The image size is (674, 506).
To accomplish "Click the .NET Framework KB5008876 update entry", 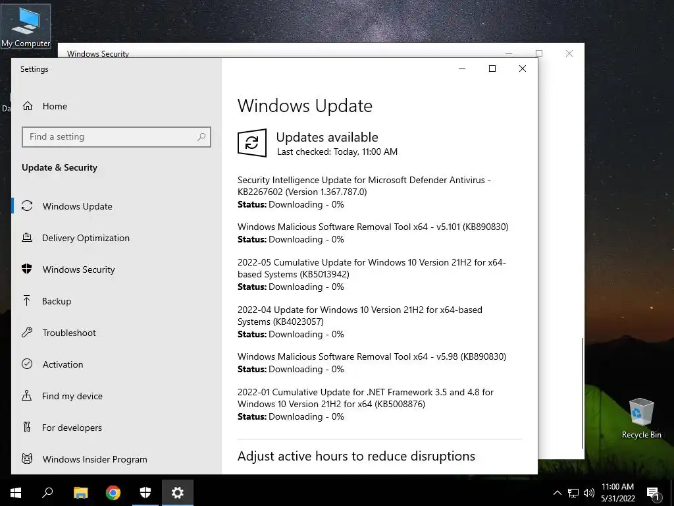I will pyautogui.click(x=365, y=404).
